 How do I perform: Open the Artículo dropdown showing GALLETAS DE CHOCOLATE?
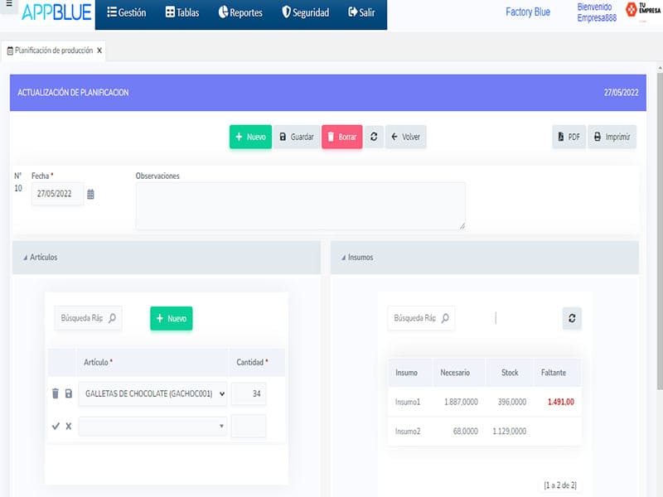click(x=152, y=394)
